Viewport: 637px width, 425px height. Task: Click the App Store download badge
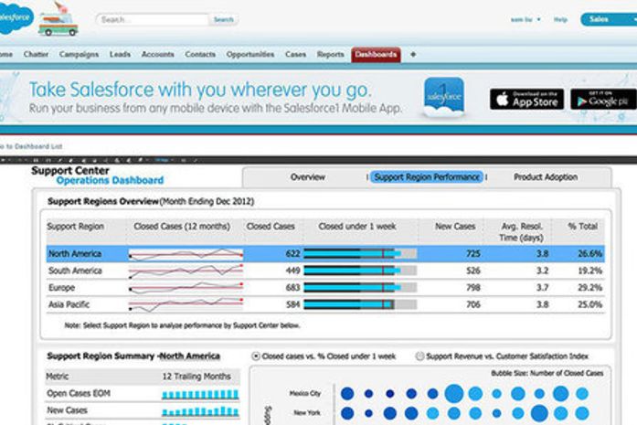(x=526, y=99)
